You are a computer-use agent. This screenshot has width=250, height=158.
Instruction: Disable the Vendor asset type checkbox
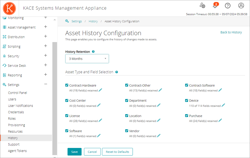coord(127,131)
